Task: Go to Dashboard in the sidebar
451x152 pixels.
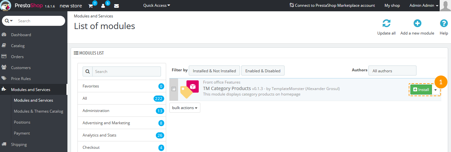Action: [x=21, y=35]
